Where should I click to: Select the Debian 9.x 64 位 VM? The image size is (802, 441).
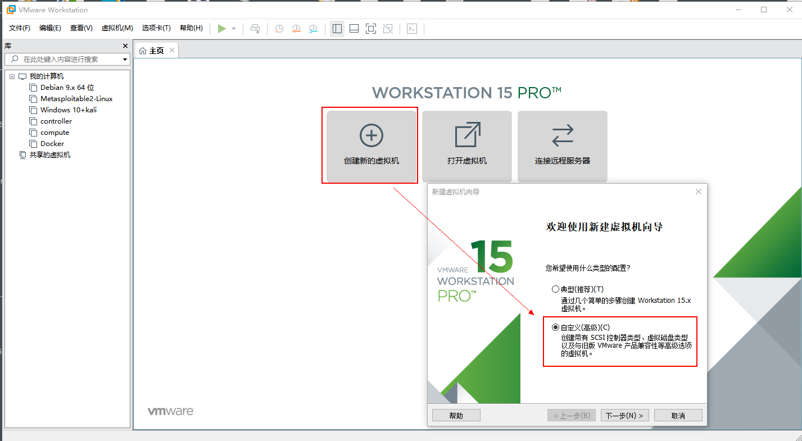click(x=67, y=88)
